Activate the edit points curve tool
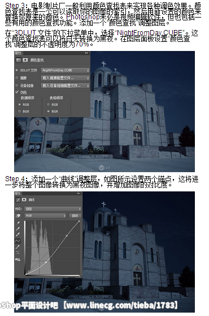The image size is (209, 316). 18,241
